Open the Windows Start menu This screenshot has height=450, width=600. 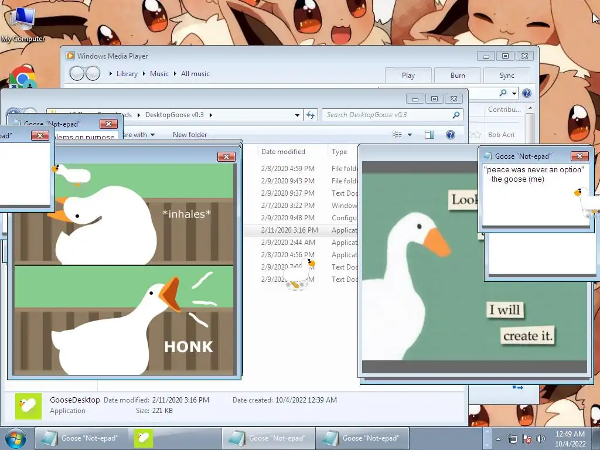point(16,439)
